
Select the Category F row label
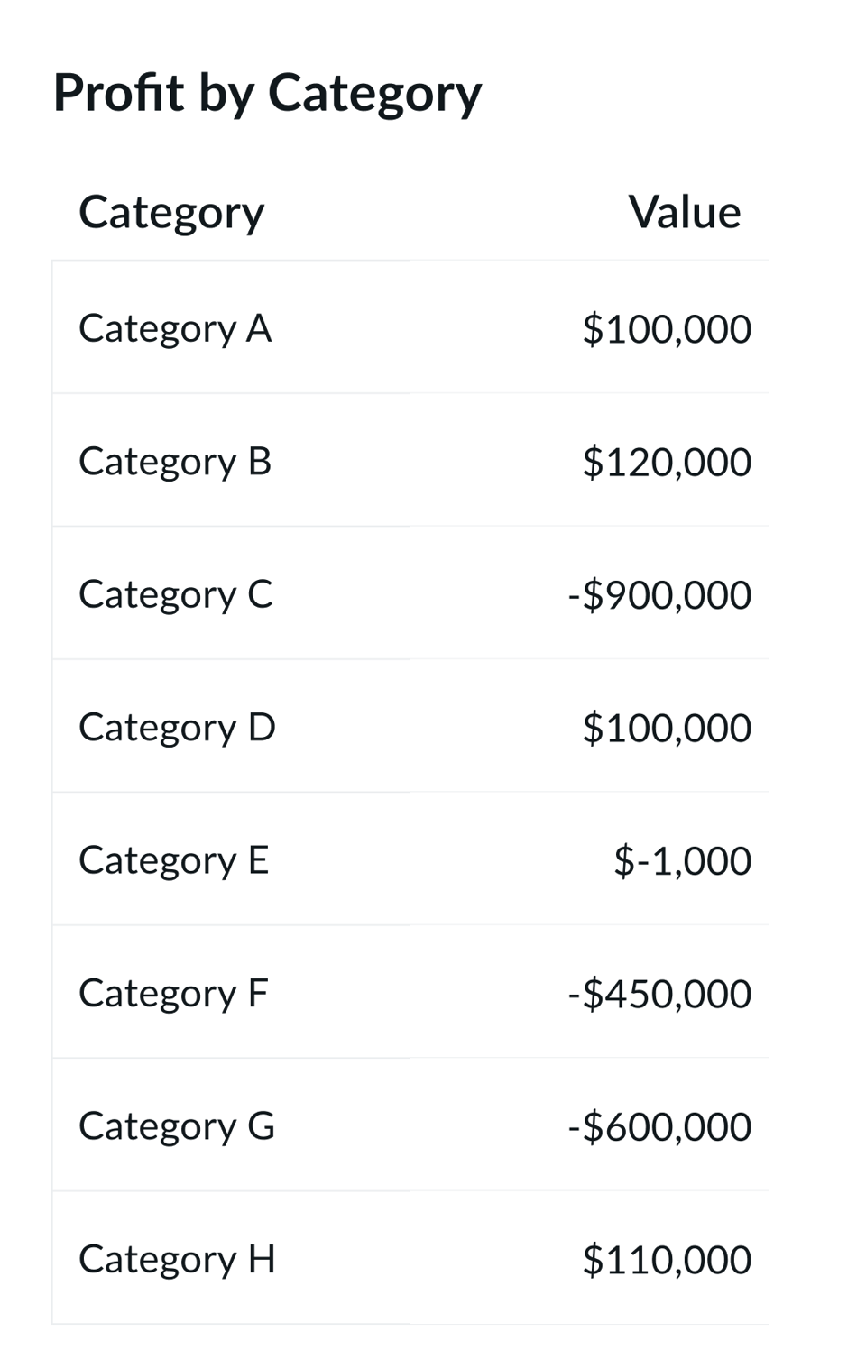(173, 993)
